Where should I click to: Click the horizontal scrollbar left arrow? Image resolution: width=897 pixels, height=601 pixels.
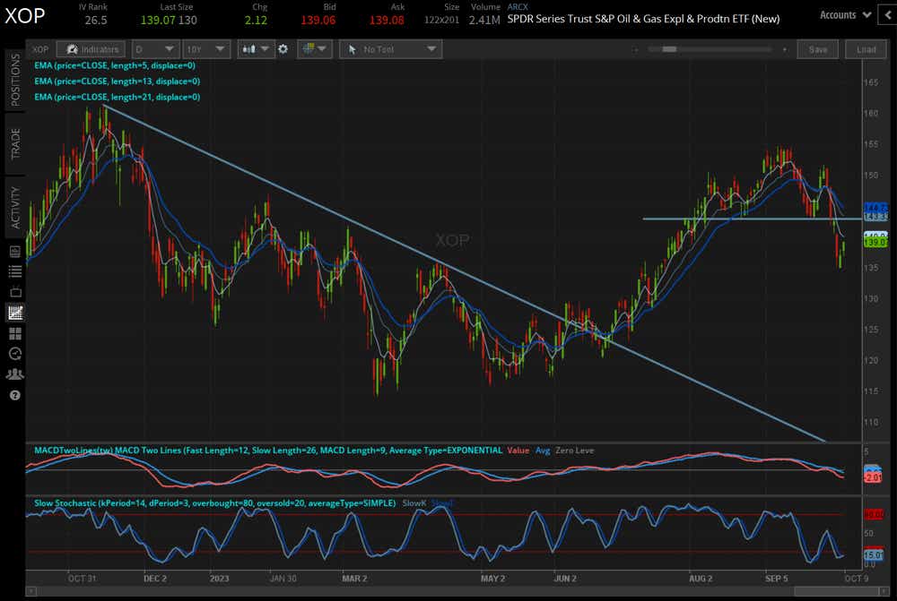tap(30, 592)
